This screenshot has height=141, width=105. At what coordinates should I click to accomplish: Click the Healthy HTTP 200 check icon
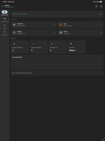click(x=14, y=14)
